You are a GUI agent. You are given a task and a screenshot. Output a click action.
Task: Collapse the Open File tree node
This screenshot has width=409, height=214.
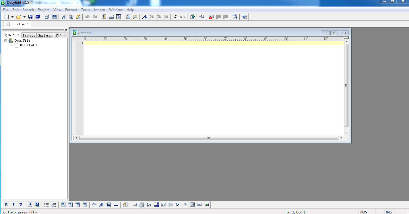pyautogui.click(x=5, y=41)
